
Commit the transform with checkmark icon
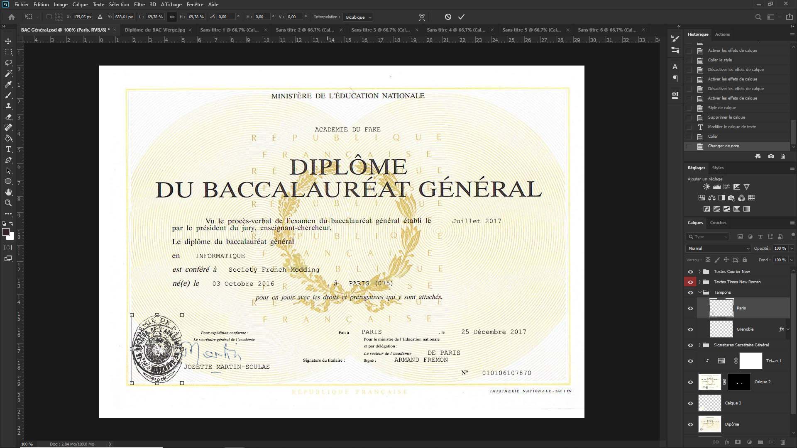click(x=461, y=17)
